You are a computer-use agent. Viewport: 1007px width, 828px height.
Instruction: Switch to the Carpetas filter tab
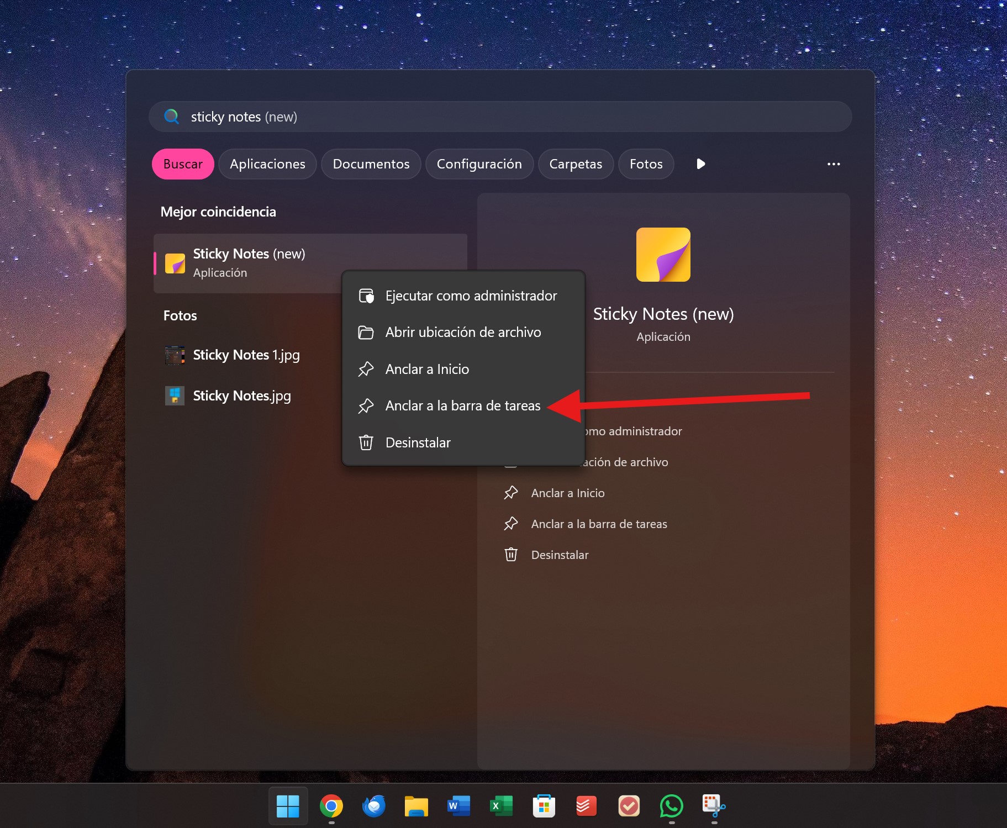(x=576, y=164)
